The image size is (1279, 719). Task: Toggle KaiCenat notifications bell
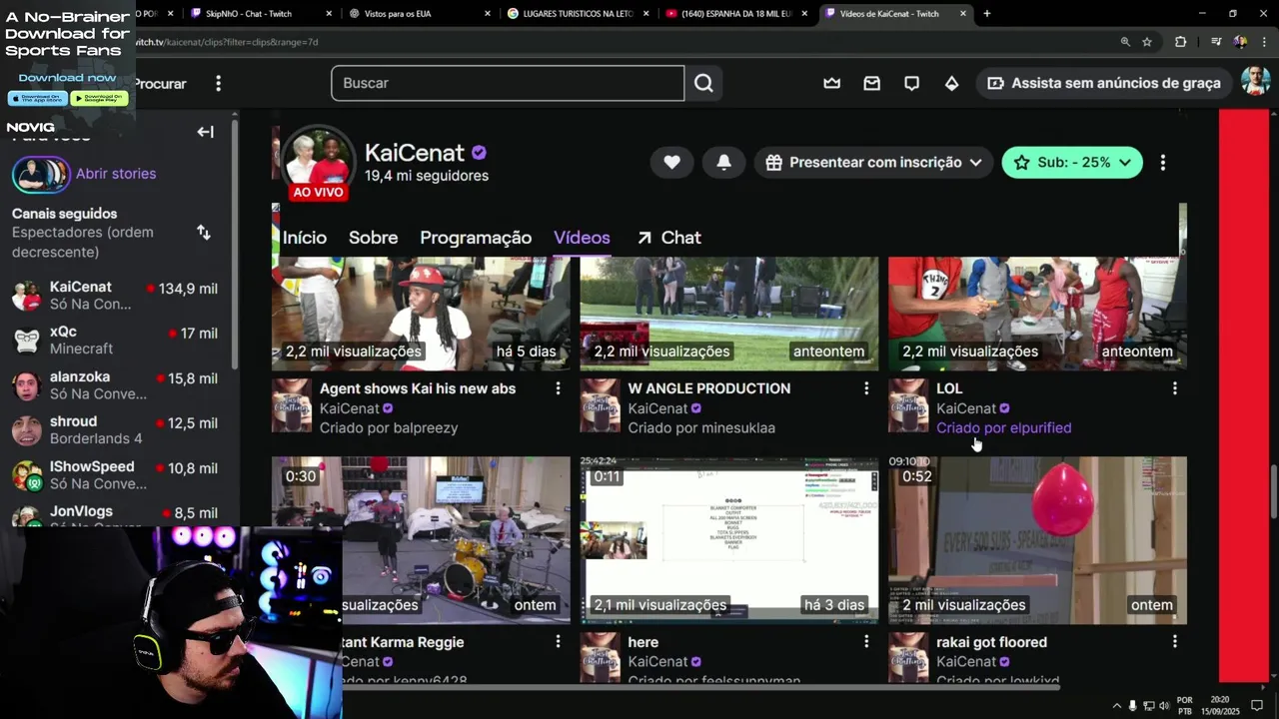[723, 162]
